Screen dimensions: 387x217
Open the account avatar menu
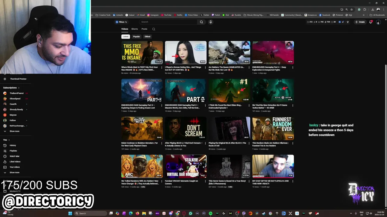tap(378, 22)
